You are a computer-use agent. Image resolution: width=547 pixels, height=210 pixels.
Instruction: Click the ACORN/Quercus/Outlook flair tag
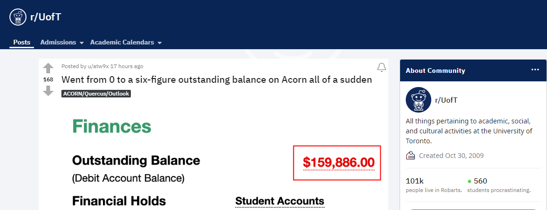click(96, 94)
